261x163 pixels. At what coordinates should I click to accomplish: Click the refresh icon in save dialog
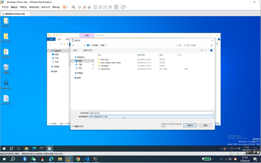[180, 45]
